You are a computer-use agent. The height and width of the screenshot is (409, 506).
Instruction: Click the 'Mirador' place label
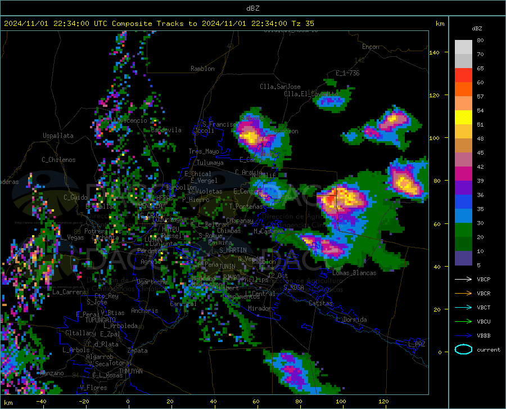click(x=259, y=308)
